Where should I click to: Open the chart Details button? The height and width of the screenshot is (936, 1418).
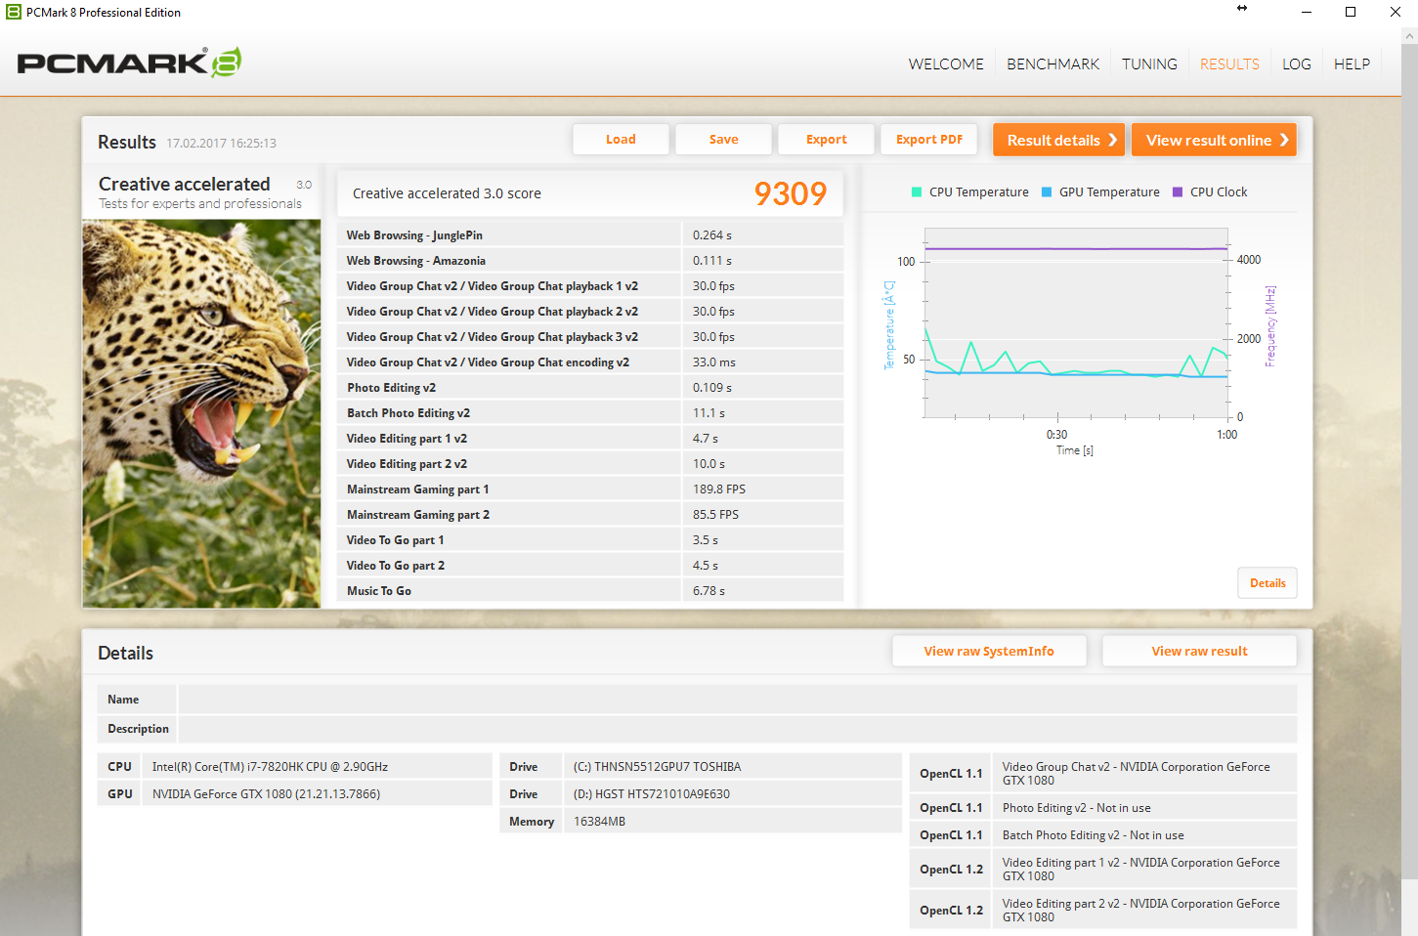tap(1268, 583)
